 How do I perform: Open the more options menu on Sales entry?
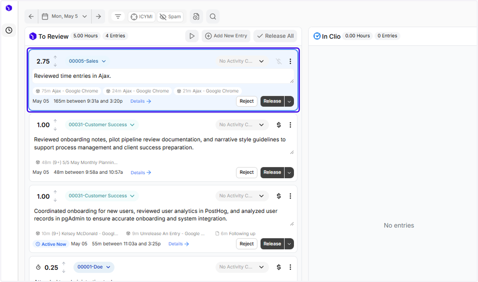point(290,61)
